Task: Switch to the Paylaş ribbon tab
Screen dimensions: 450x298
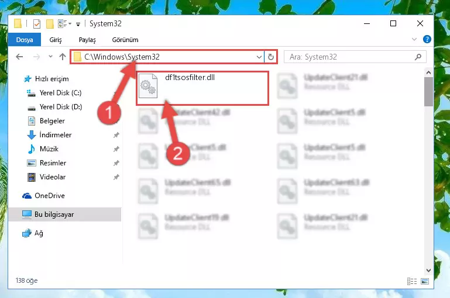Action: (x=87, y=40)
